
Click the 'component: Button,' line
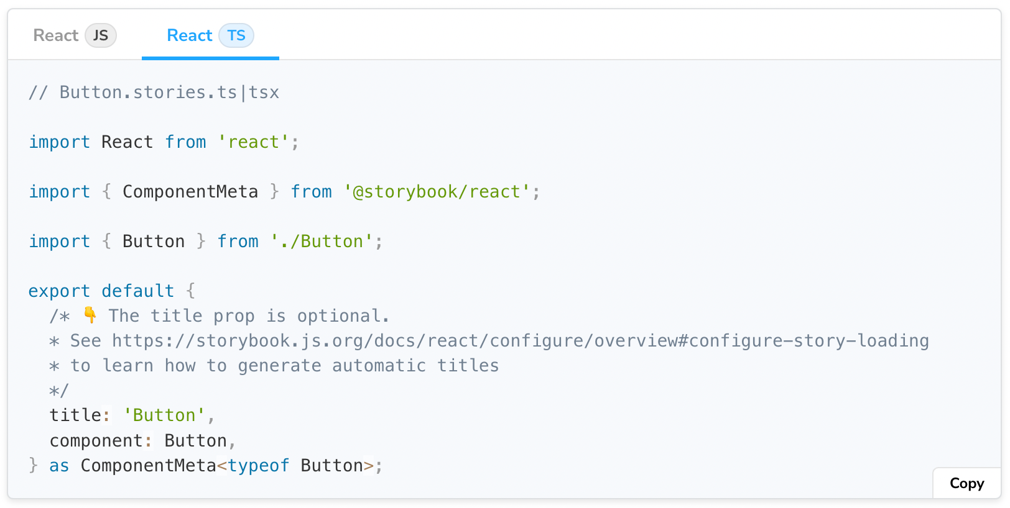coord(143,440)
